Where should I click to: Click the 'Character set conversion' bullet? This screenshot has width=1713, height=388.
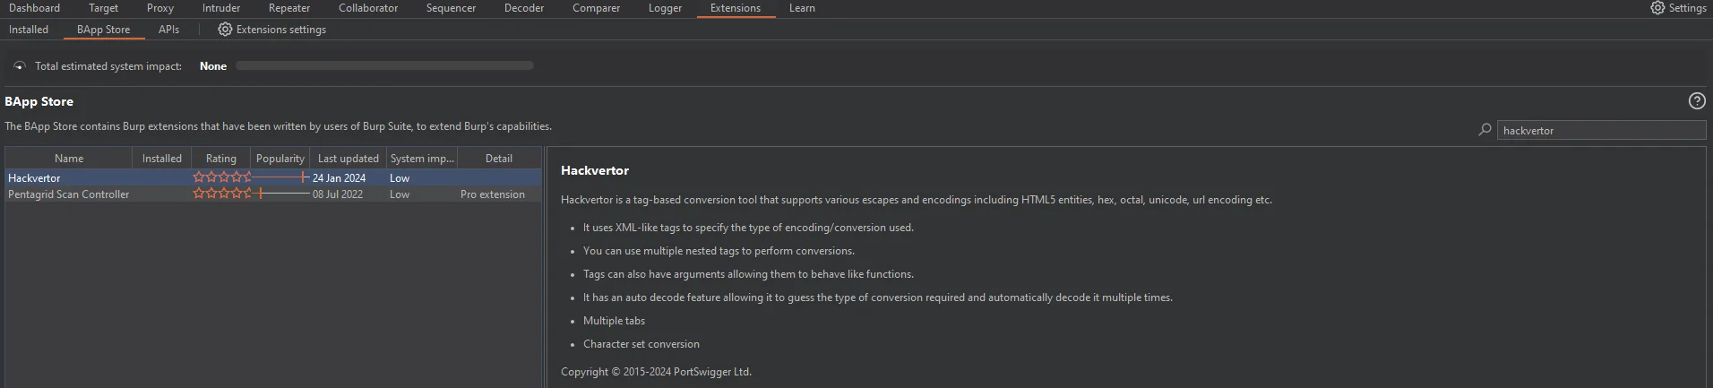(x=641, y=344)
